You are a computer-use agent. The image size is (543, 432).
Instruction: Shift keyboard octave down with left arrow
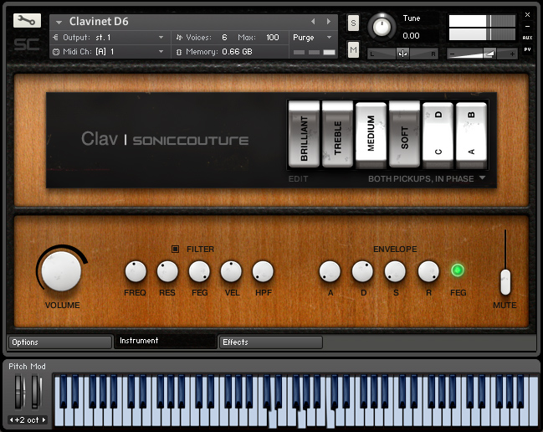(11, 420)
